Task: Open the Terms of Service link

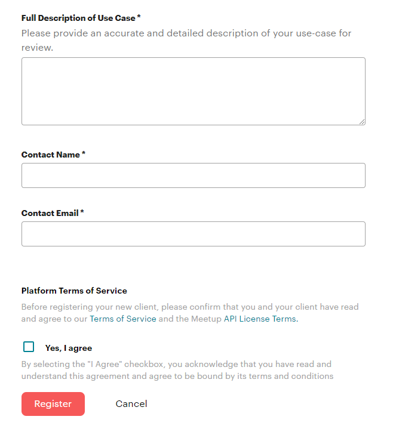Action: coord(123,319)
